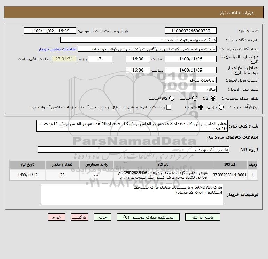This screenshot has width=268, height=259.
Task: Click the request creator field
Action: point(147,49)
